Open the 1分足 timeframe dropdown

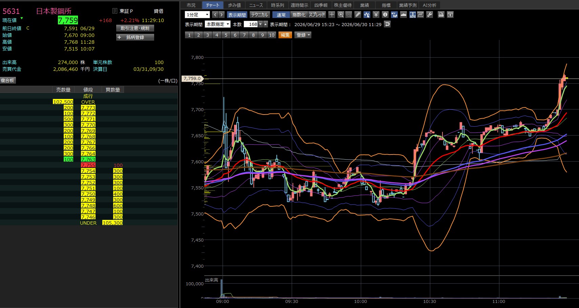[x=197, y=15]
